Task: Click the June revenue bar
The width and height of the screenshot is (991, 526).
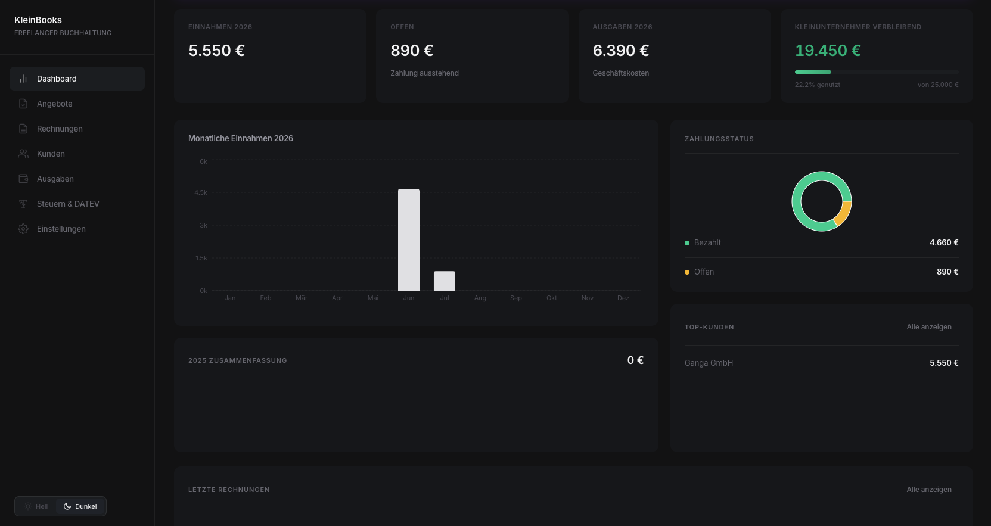Action: tap(409, 239)
